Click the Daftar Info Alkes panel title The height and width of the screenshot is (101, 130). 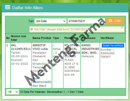27,8
